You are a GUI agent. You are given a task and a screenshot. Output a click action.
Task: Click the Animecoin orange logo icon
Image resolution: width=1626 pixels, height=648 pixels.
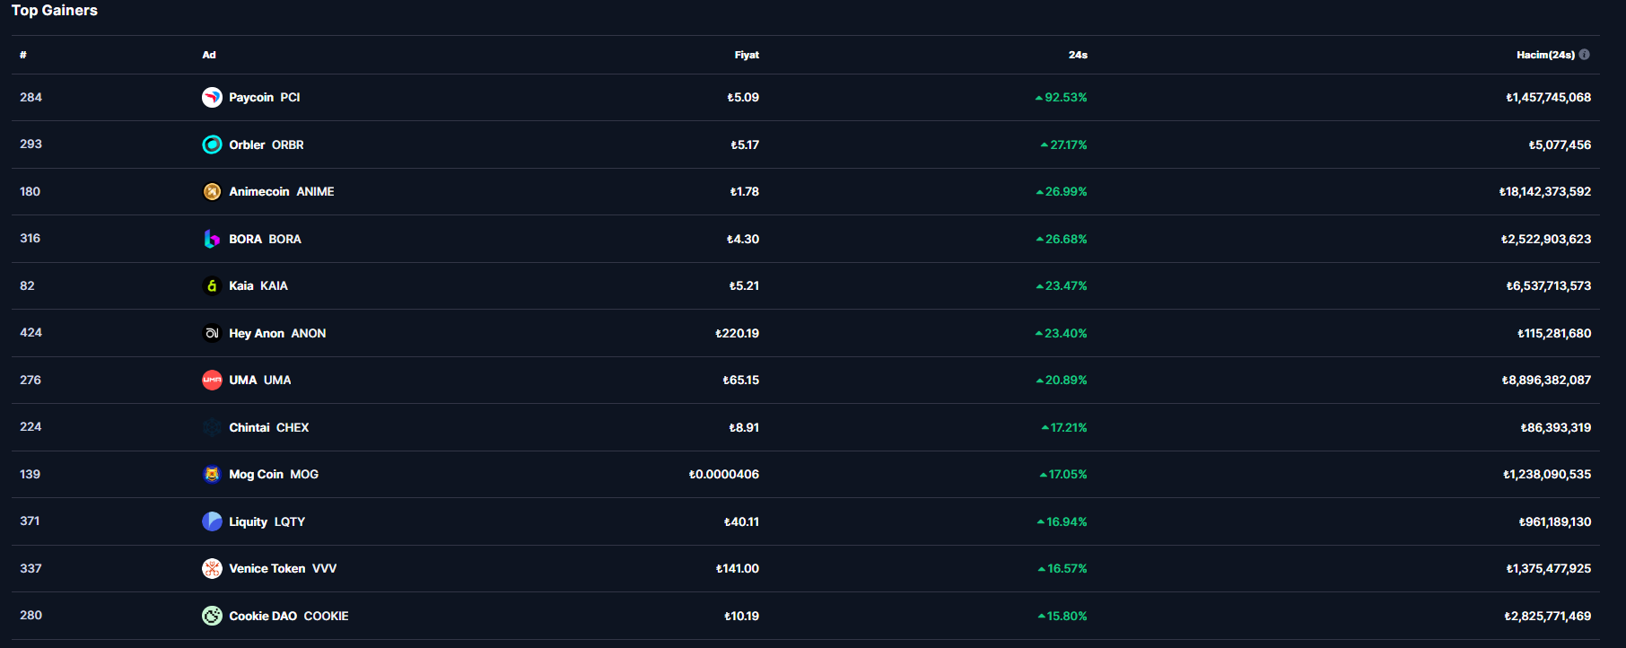click(x=212, y=191)
